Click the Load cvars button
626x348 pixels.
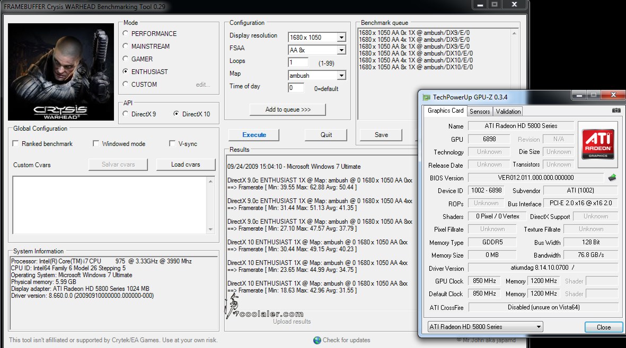click(186, 164)
